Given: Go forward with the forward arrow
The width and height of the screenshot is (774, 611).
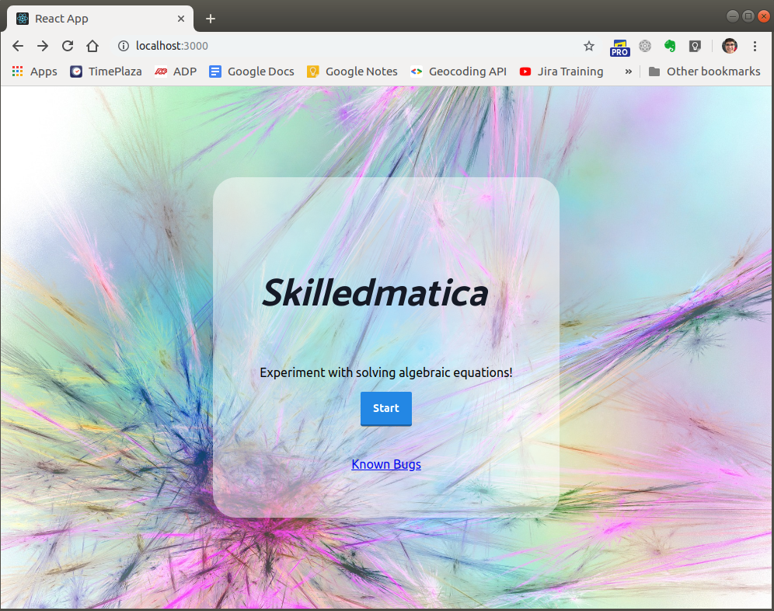Looking at the screenshot, I should click(43, 46).
